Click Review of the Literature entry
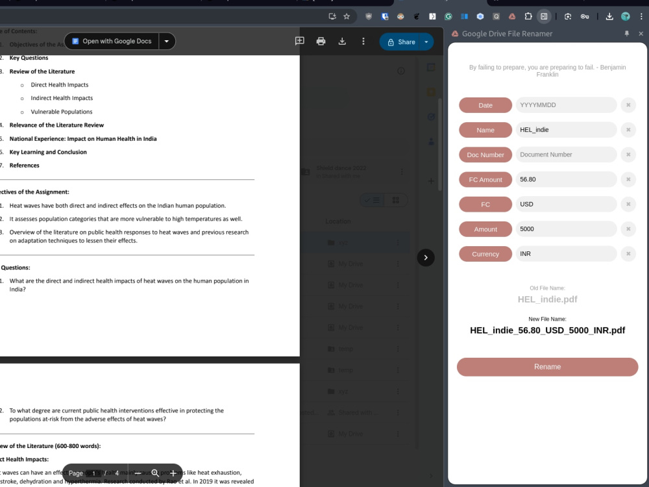This screenshot has width=649, height=487. pyautogui.click(x=42, y=71)
